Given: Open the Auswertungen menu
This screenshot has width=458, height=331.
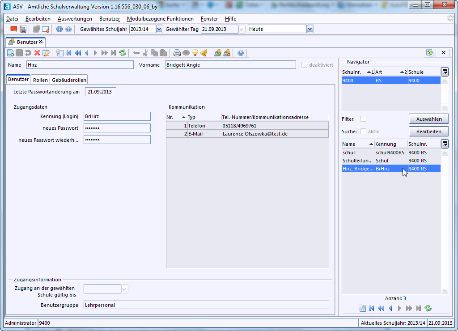Looking at the screenshot, I should click(x=75, y=19).
